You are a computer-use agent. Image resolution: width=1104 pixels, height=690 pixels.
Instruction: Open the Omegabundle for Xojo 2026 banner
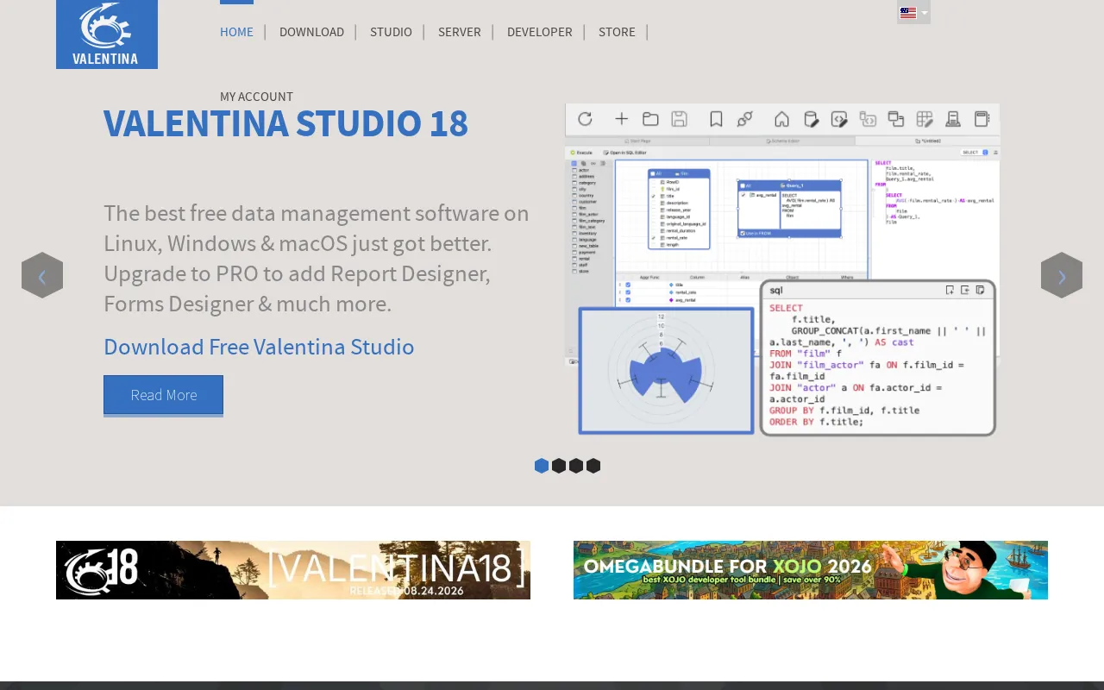[x=811, y=570]
